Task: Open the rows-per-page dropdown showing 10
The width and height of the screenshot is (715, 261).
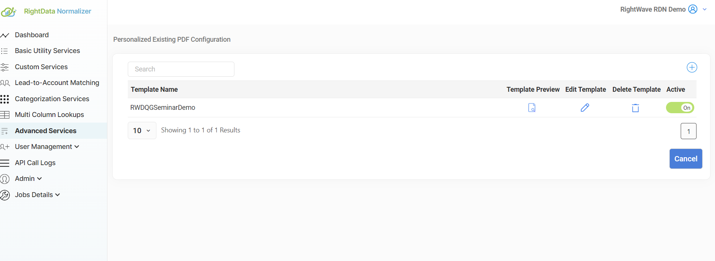Action: coord(142,130)
